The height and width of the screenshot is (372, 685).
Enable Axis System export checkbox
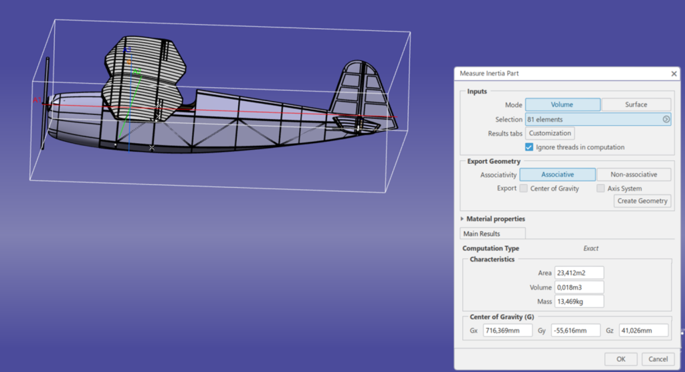point(601,189)
